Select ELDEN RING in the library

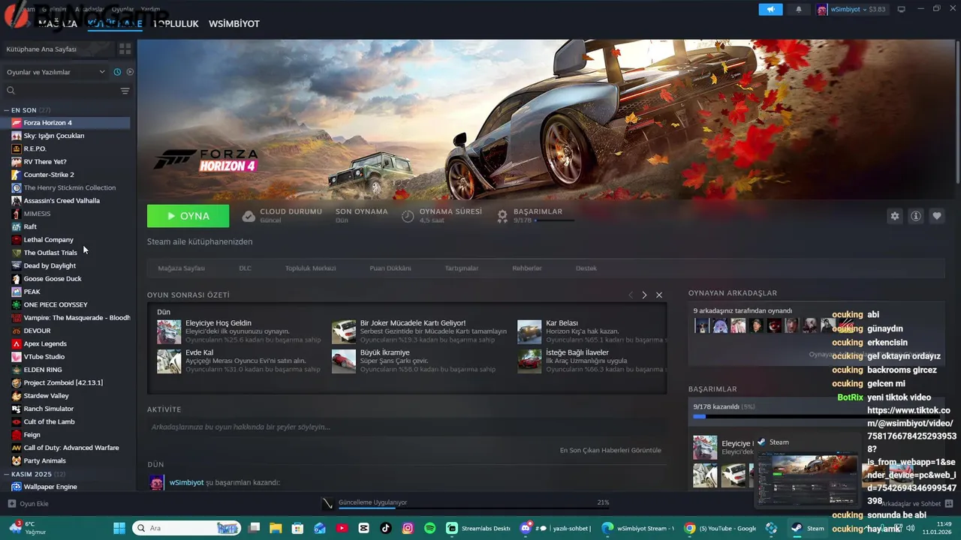pos(66,370)
